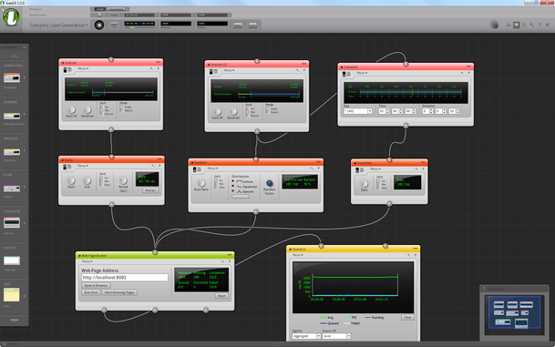
Task: Click the loadUI logo icon
Action: pos(11,17)
